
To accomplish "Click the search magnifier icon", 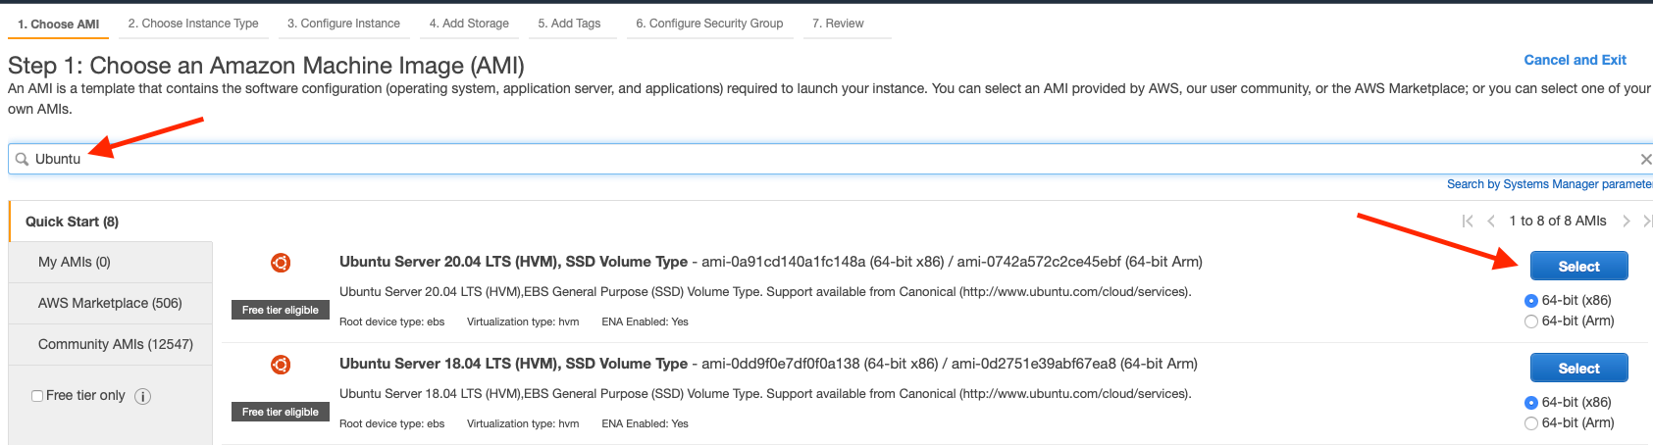I will point(22,159).
